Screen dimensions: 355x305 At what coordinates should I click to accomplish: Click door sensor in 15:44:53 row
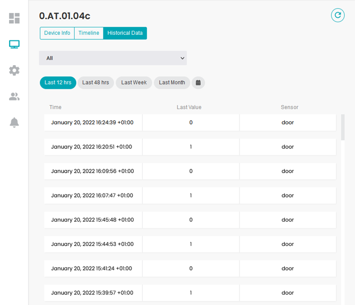[288, 244]
